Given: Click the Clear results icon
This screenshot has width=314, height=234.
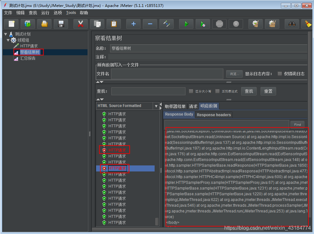Looking at the screenshot, I should click(255, 24).
